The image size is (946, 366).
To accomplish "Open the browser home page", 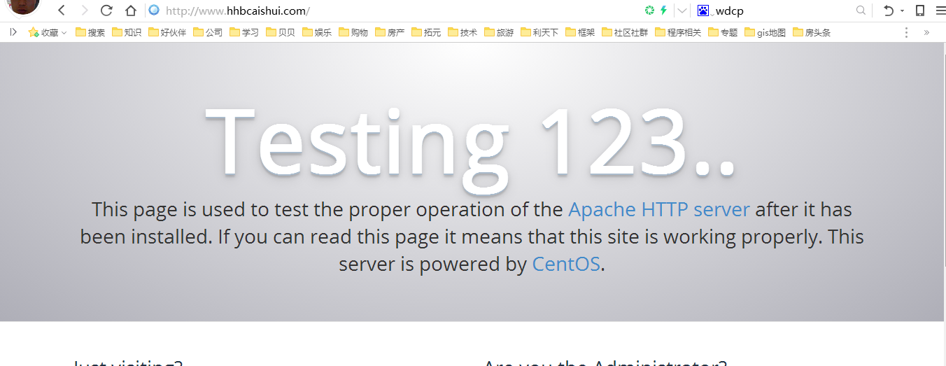I will (130, 10).
